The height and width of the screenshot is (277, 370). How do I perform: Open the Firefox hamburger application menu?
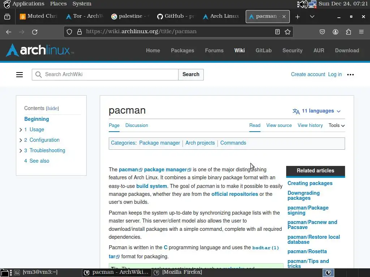point(361,32)
